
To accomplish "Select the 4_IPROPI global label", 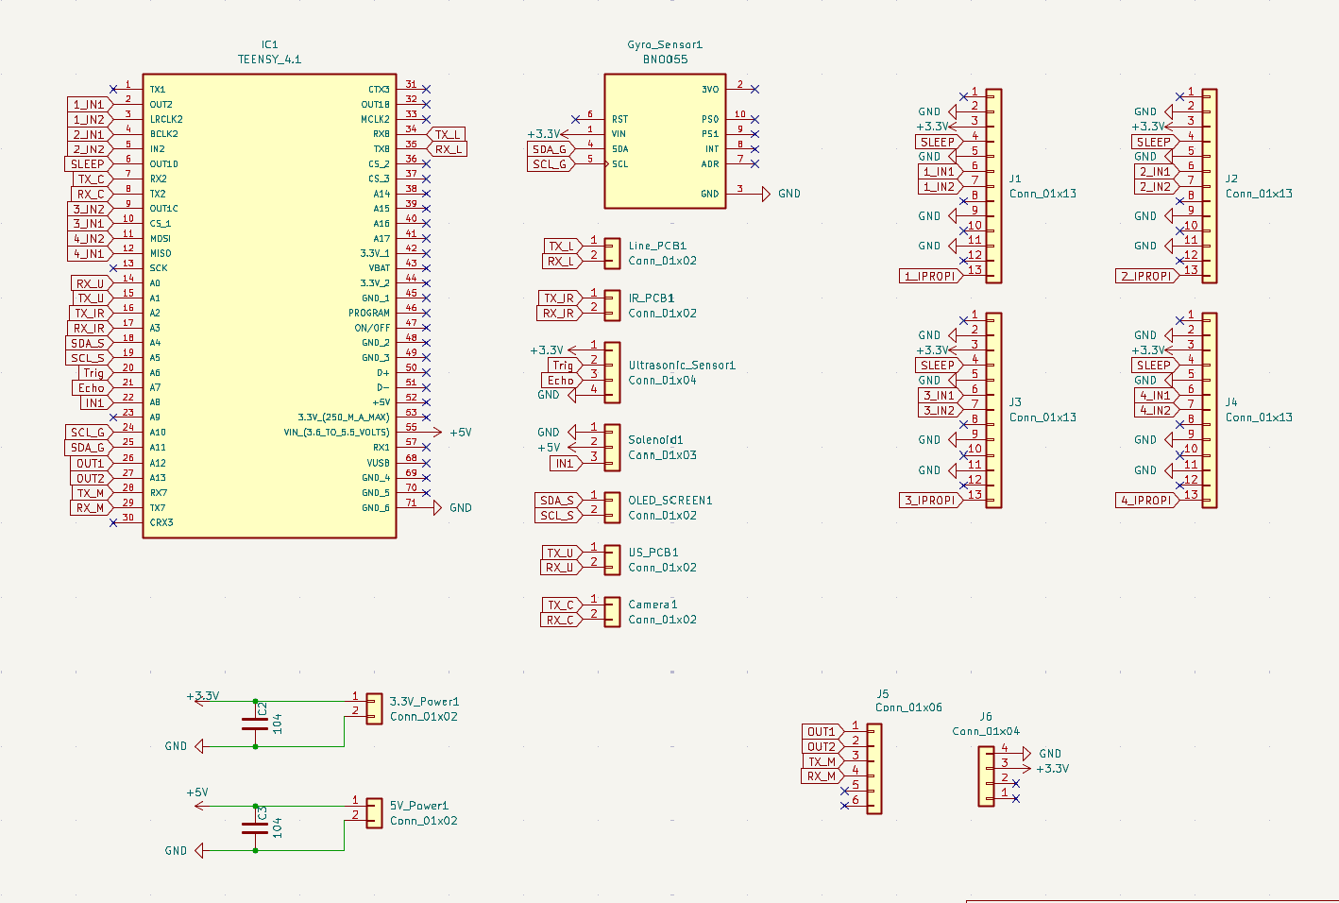I will coord(1148,500).
